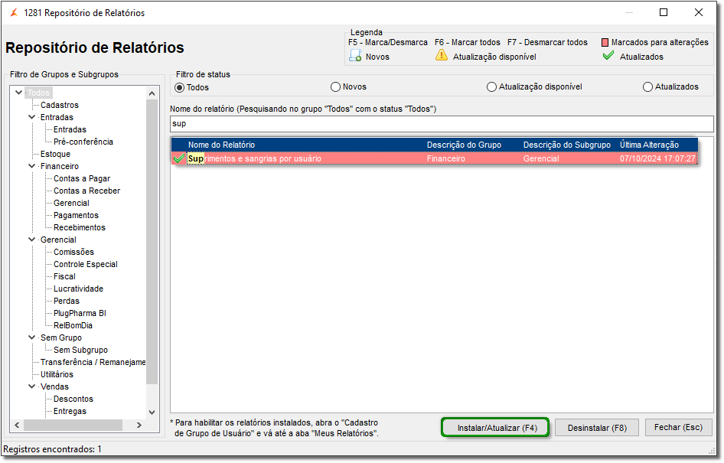The width and height of the screenshot is (724, 463).
Task: Select the Contas a Receber tree item
Action: pos(86,191)
